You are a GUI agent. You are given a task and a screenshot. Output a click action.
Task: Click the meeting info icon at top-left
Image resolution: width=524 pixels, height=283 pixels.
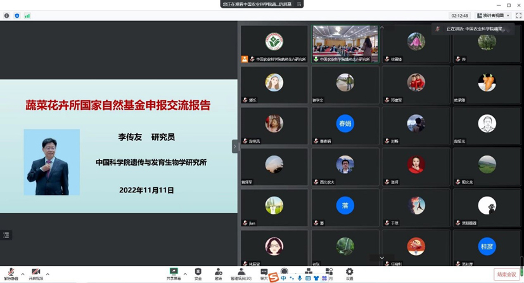[7, 16]
